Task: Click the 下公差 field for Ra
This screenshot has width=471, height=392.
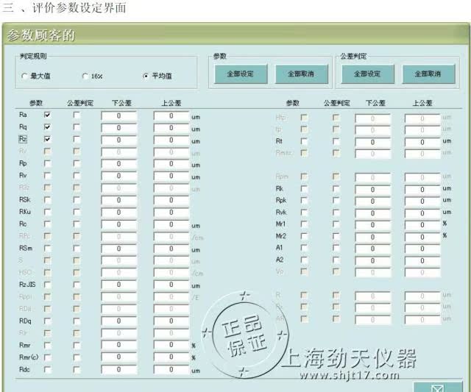Action: tap(118, 115)
